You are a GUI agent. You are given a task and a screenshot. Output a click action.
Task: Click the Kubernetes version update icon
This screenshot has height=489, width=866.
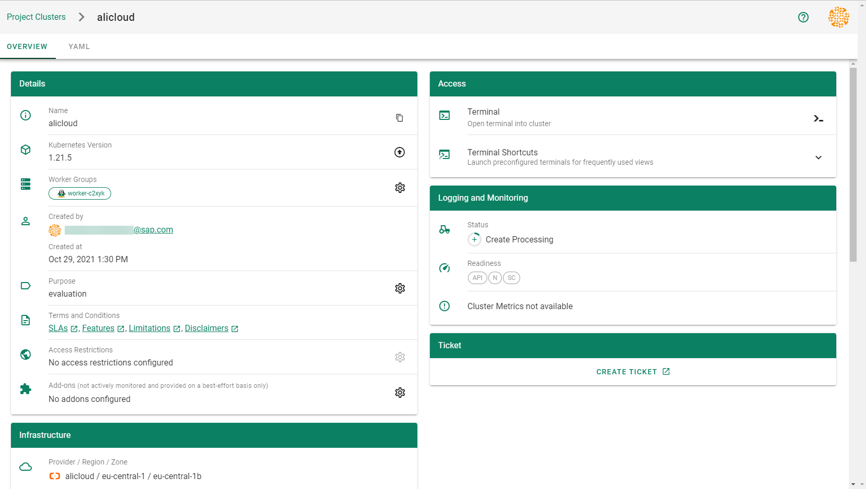(399, 152)
